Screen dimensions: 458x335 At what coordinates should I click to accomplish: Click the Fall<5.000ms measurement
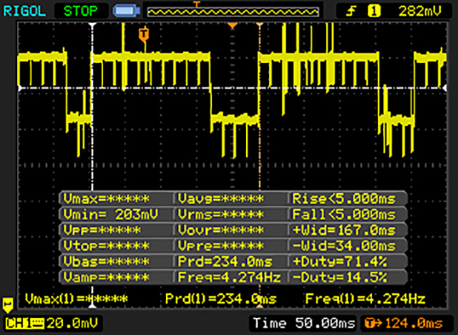click(348, 215)
